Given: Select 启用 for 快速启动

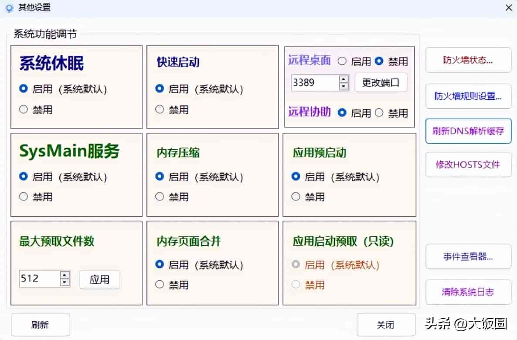Looking at the screenshot, I should [159, 88].
